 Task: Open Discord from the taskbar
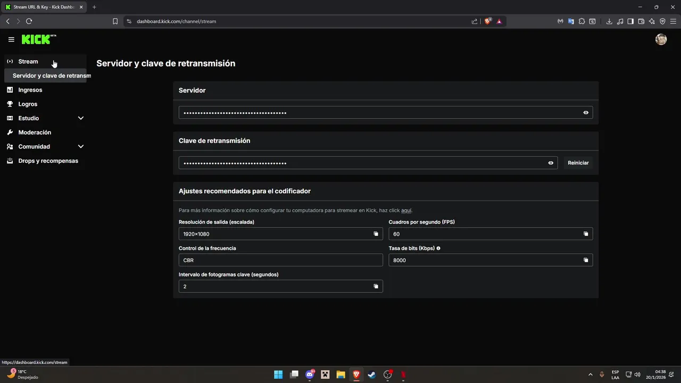[x=310, y=374]
